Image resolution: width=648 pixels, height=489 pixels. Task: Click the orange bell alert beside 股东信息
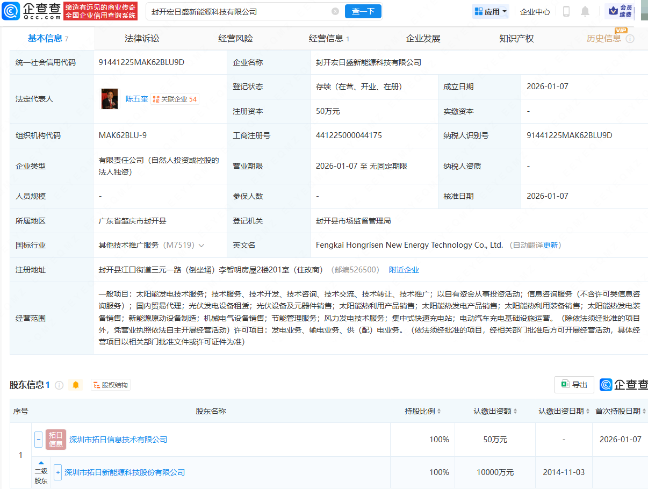click(x=76, y=385)
